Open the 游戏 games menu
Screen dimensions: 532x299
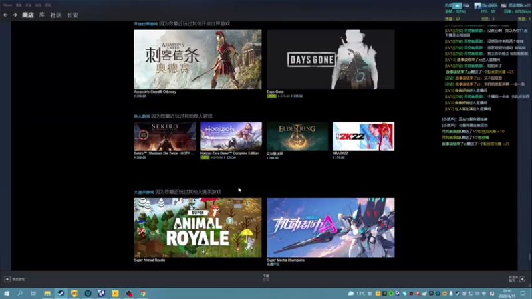39,5
